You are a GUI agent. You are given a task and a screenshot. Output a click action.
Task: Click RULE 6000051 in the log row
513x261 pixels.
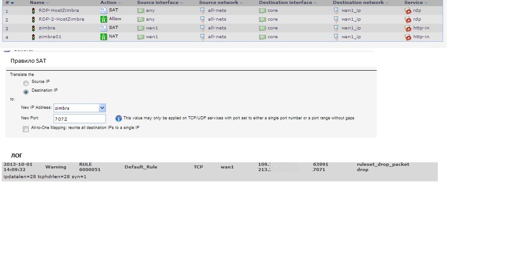(90, 167)
